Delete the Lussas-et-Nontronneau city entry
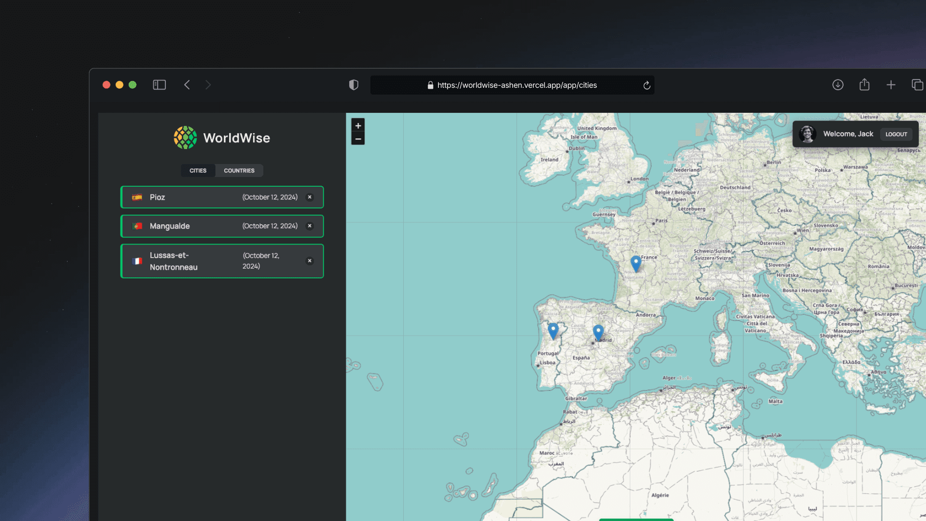This screenshot has width=926, height=521. (310, 261)
